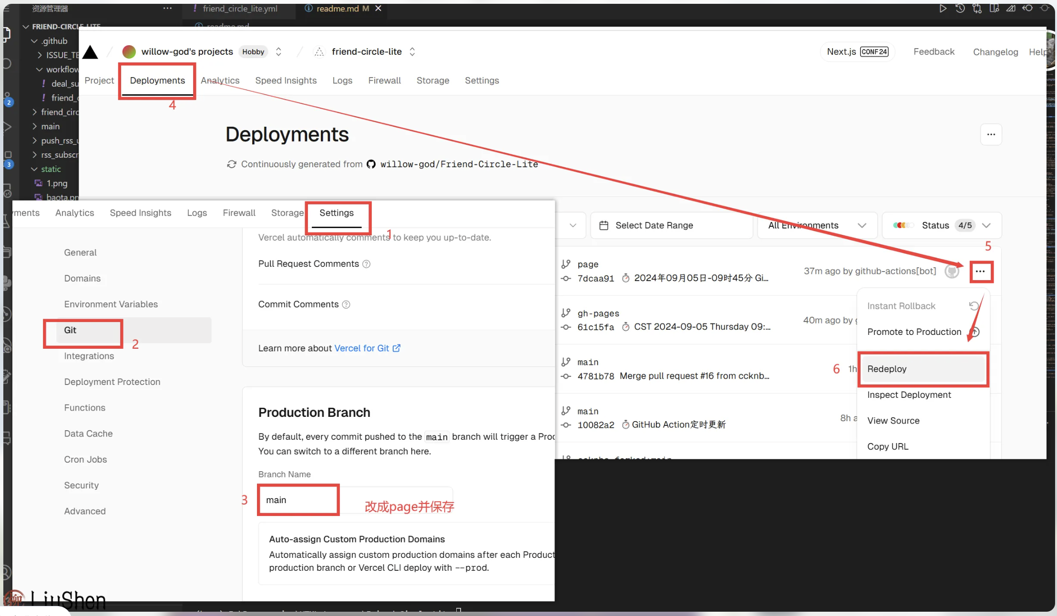Switch to the Deployments tab
1057x616 pixels.
point(157,81)
